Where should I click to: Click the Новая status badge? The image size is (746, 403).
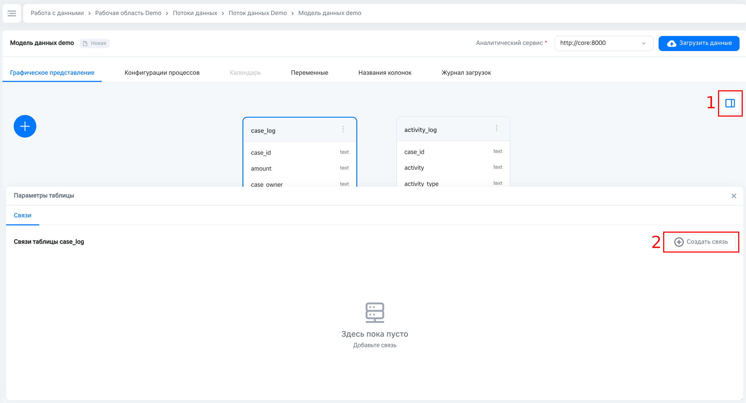95,43
